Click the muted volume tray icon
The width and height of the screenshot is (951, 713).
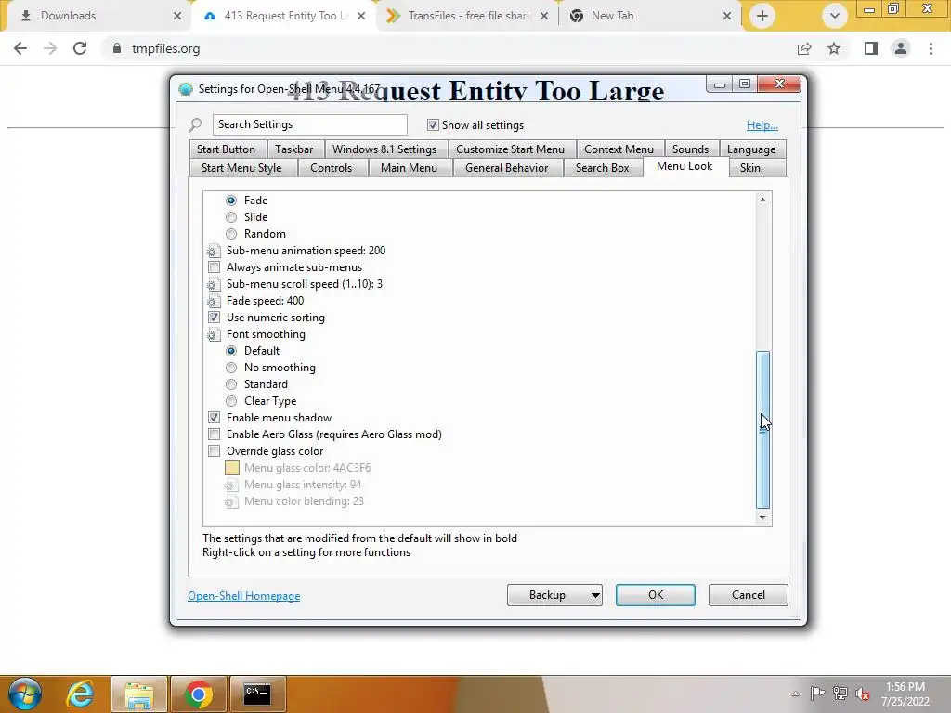point(863,693)
